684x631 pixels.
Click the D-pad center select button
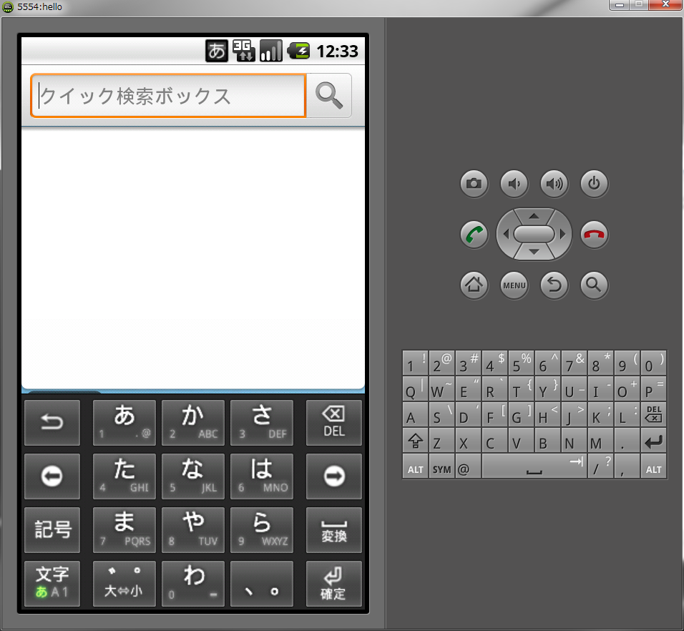534,234
